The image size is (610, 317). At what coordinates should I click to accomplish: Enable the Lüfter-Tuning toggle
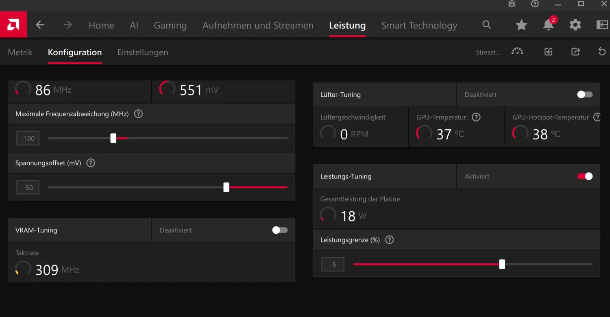[x=585, y=94]
